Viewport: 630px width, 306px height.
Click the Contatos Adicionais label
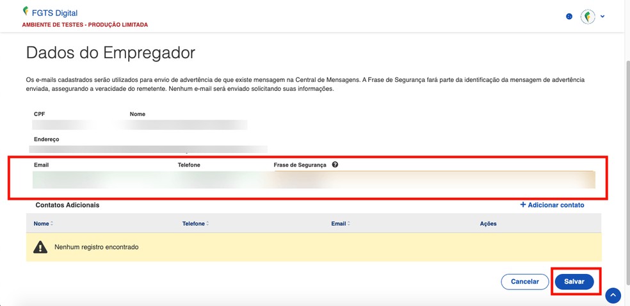[x=67, y=205]
